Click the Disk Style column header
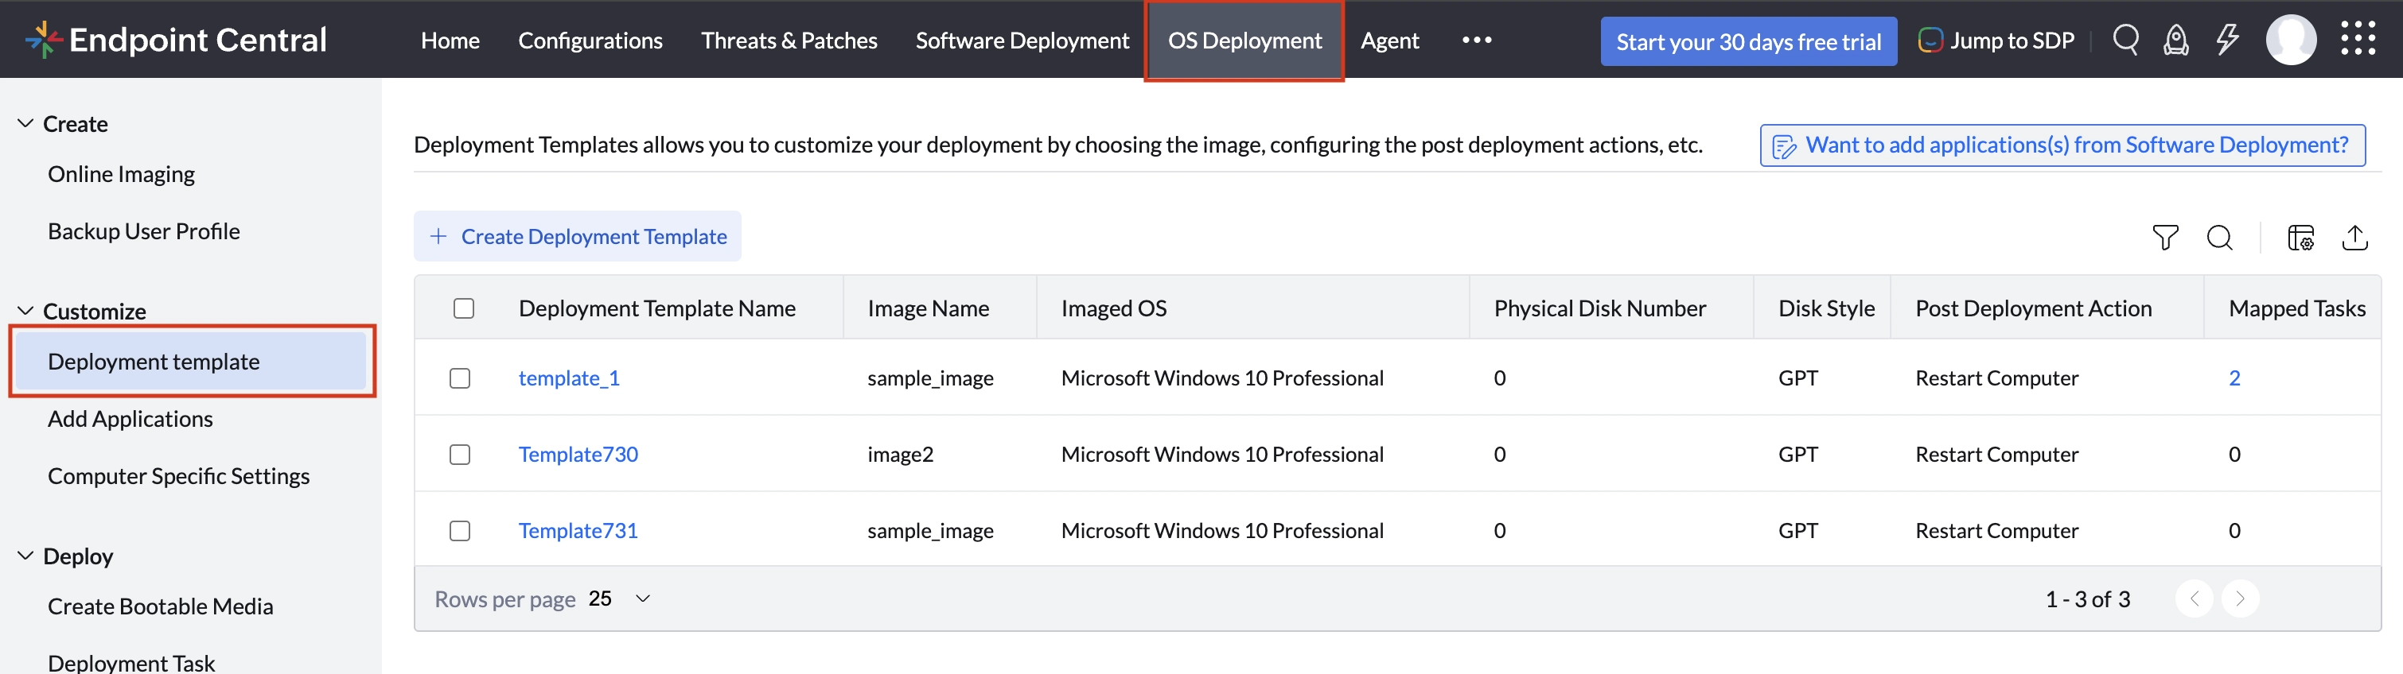Viewport: 2403px width, 674px height. [1826, 308]
